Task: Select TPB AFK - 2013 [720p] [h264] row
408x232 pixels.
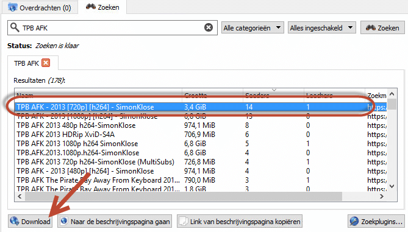Action: (x=201, y=107)
